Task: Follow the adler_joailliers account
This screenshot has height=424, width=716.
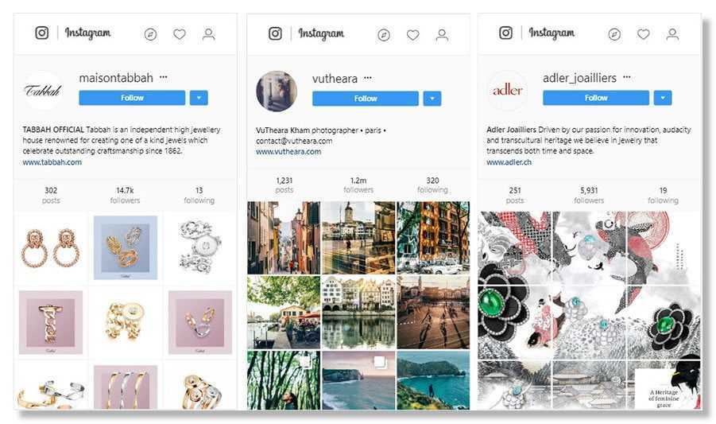Action: point(596,98)
